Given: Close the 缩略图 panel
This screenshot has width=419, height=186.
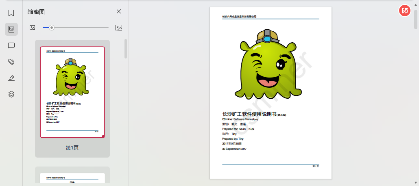Looking at the screenshot, I should point(119,11).
